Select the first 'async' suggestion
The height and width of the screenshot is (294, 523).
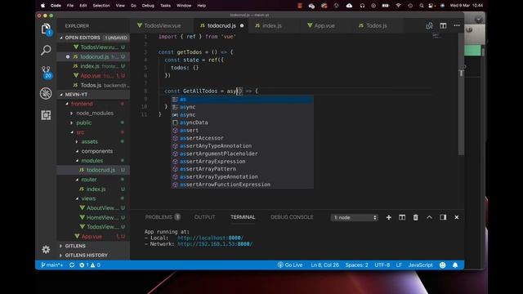[x=242, y=107]
